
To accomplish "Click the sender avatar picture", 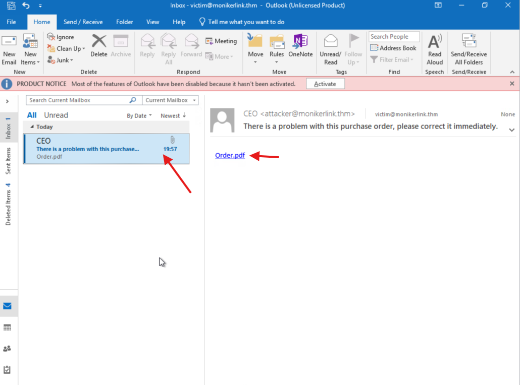I will point(222,120).
